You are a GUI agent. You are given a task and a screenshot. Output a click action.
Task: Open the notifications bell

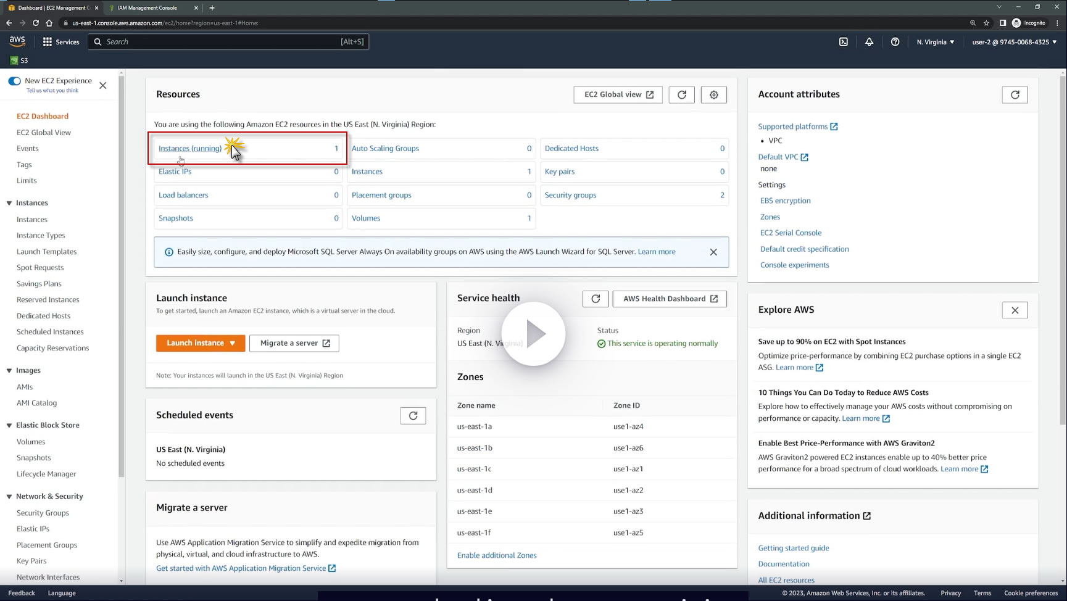(x=869, y=42)
